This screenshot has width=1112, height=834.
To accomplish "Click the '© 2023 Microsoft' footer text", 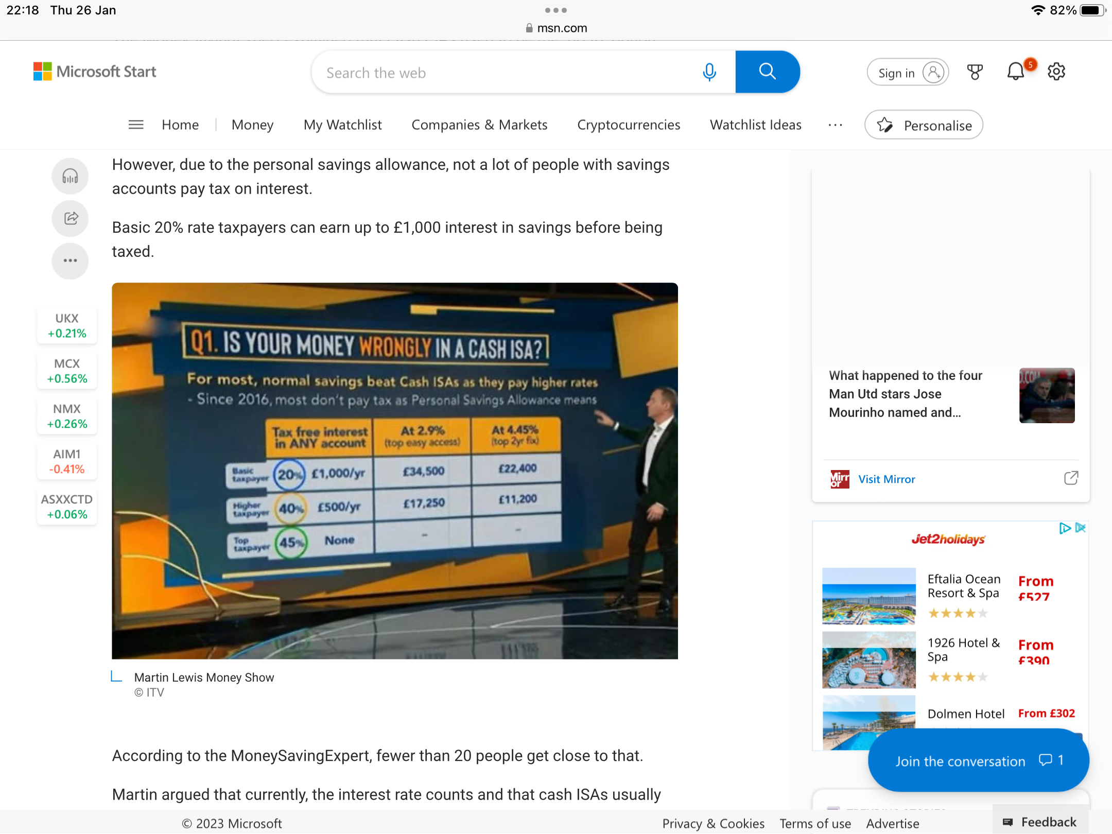I will [232, 823].
